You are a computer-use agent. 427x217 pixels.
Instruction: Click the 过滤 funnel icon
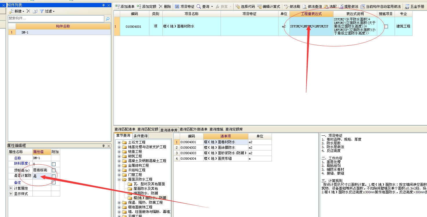coord(42,11)
